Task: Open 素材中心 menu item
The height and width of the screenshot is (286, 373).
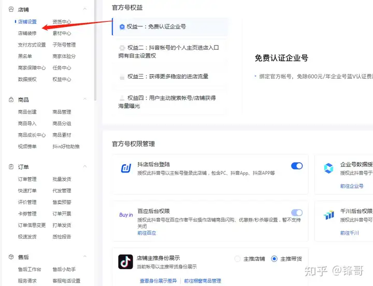Action: pos(62,33)
